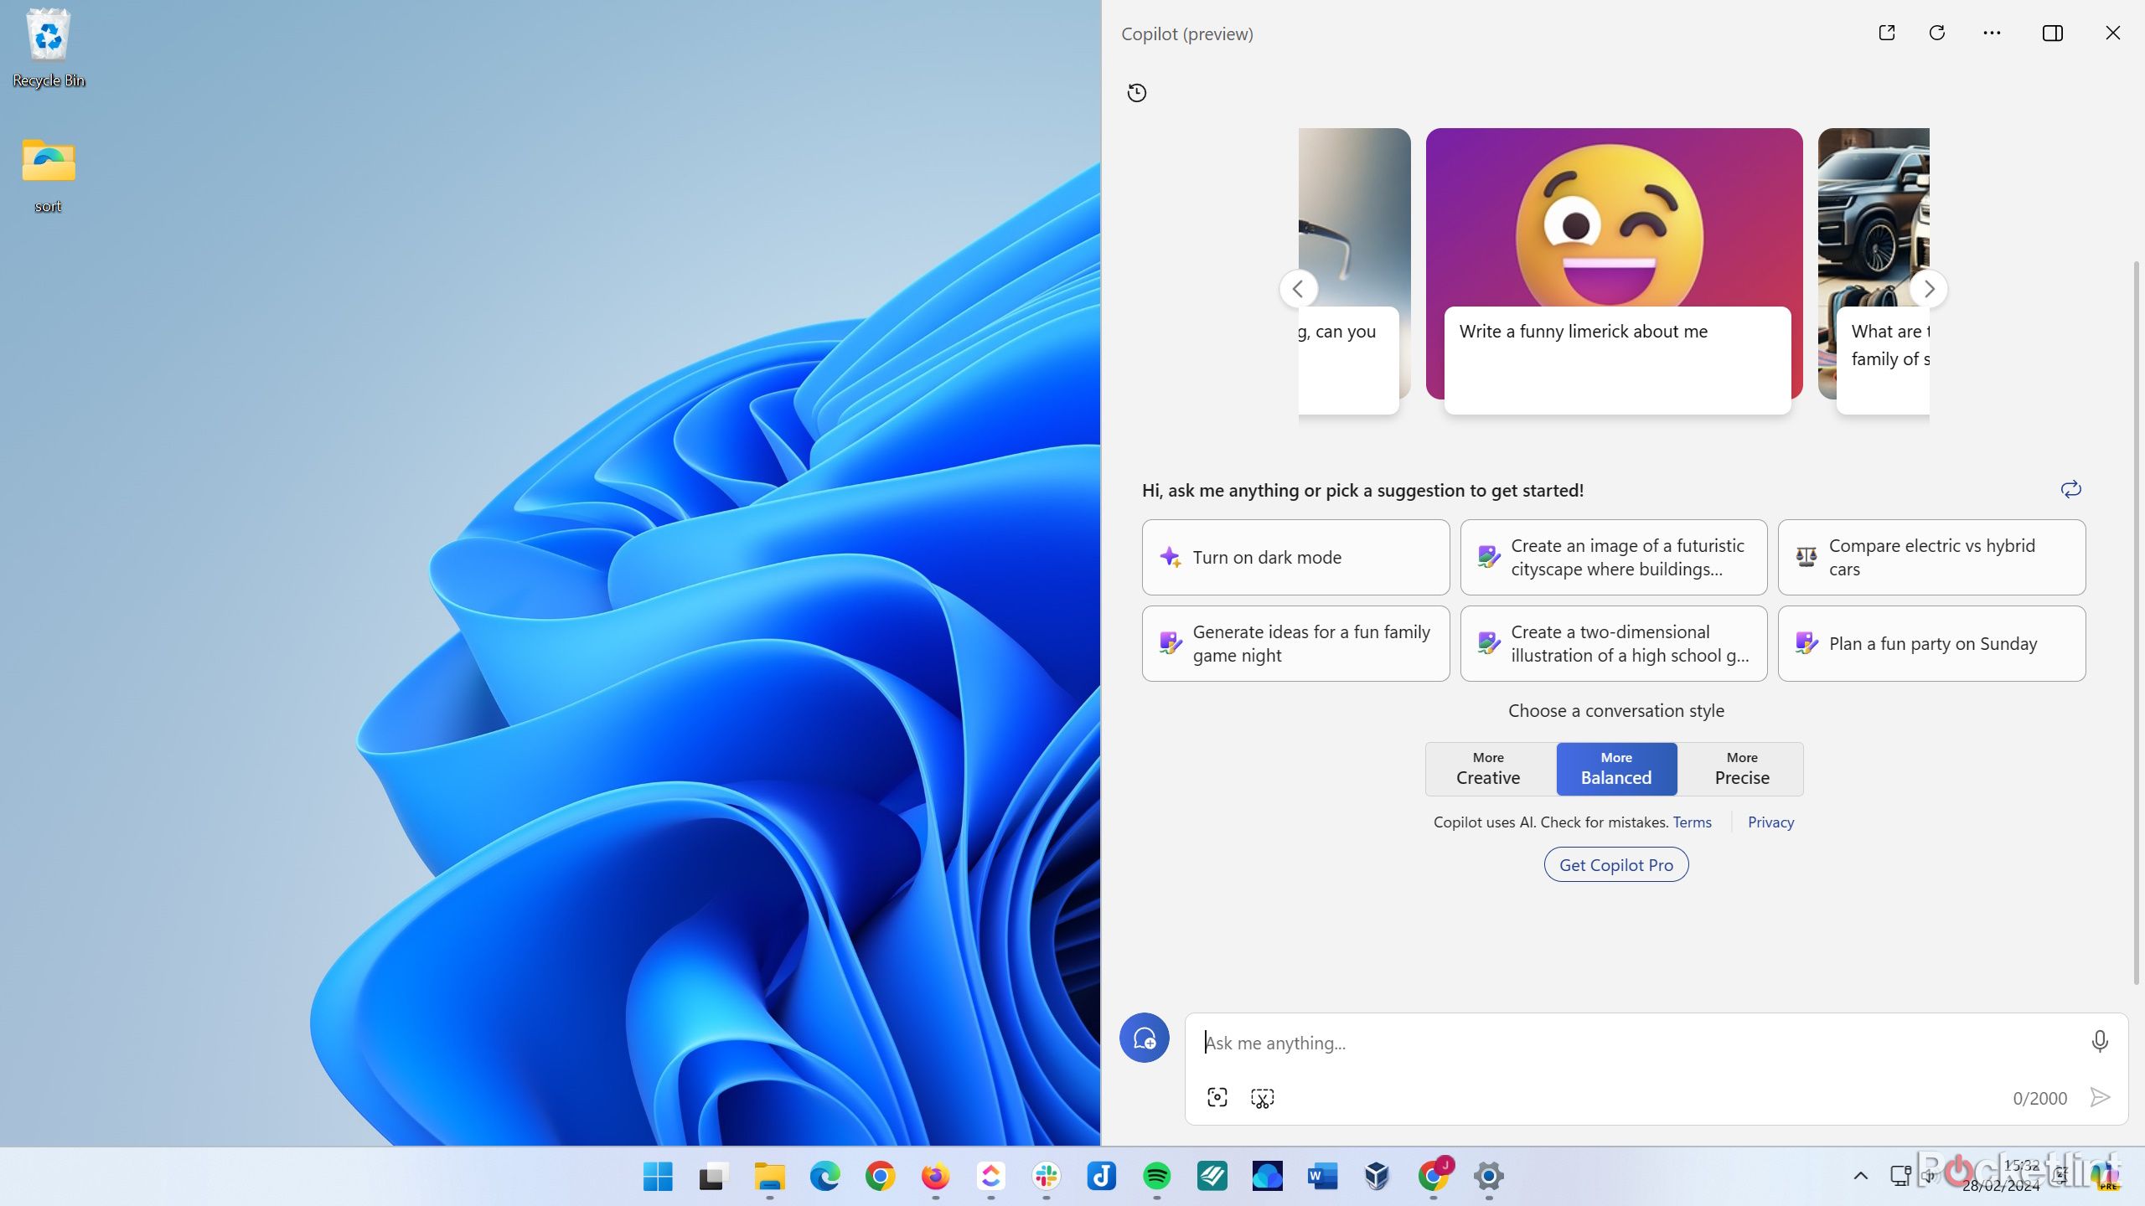The width and height of the screenshot is (2145, 1206).
Task: Open Task View from taskbar
Action: click(x=713, y=1176)
